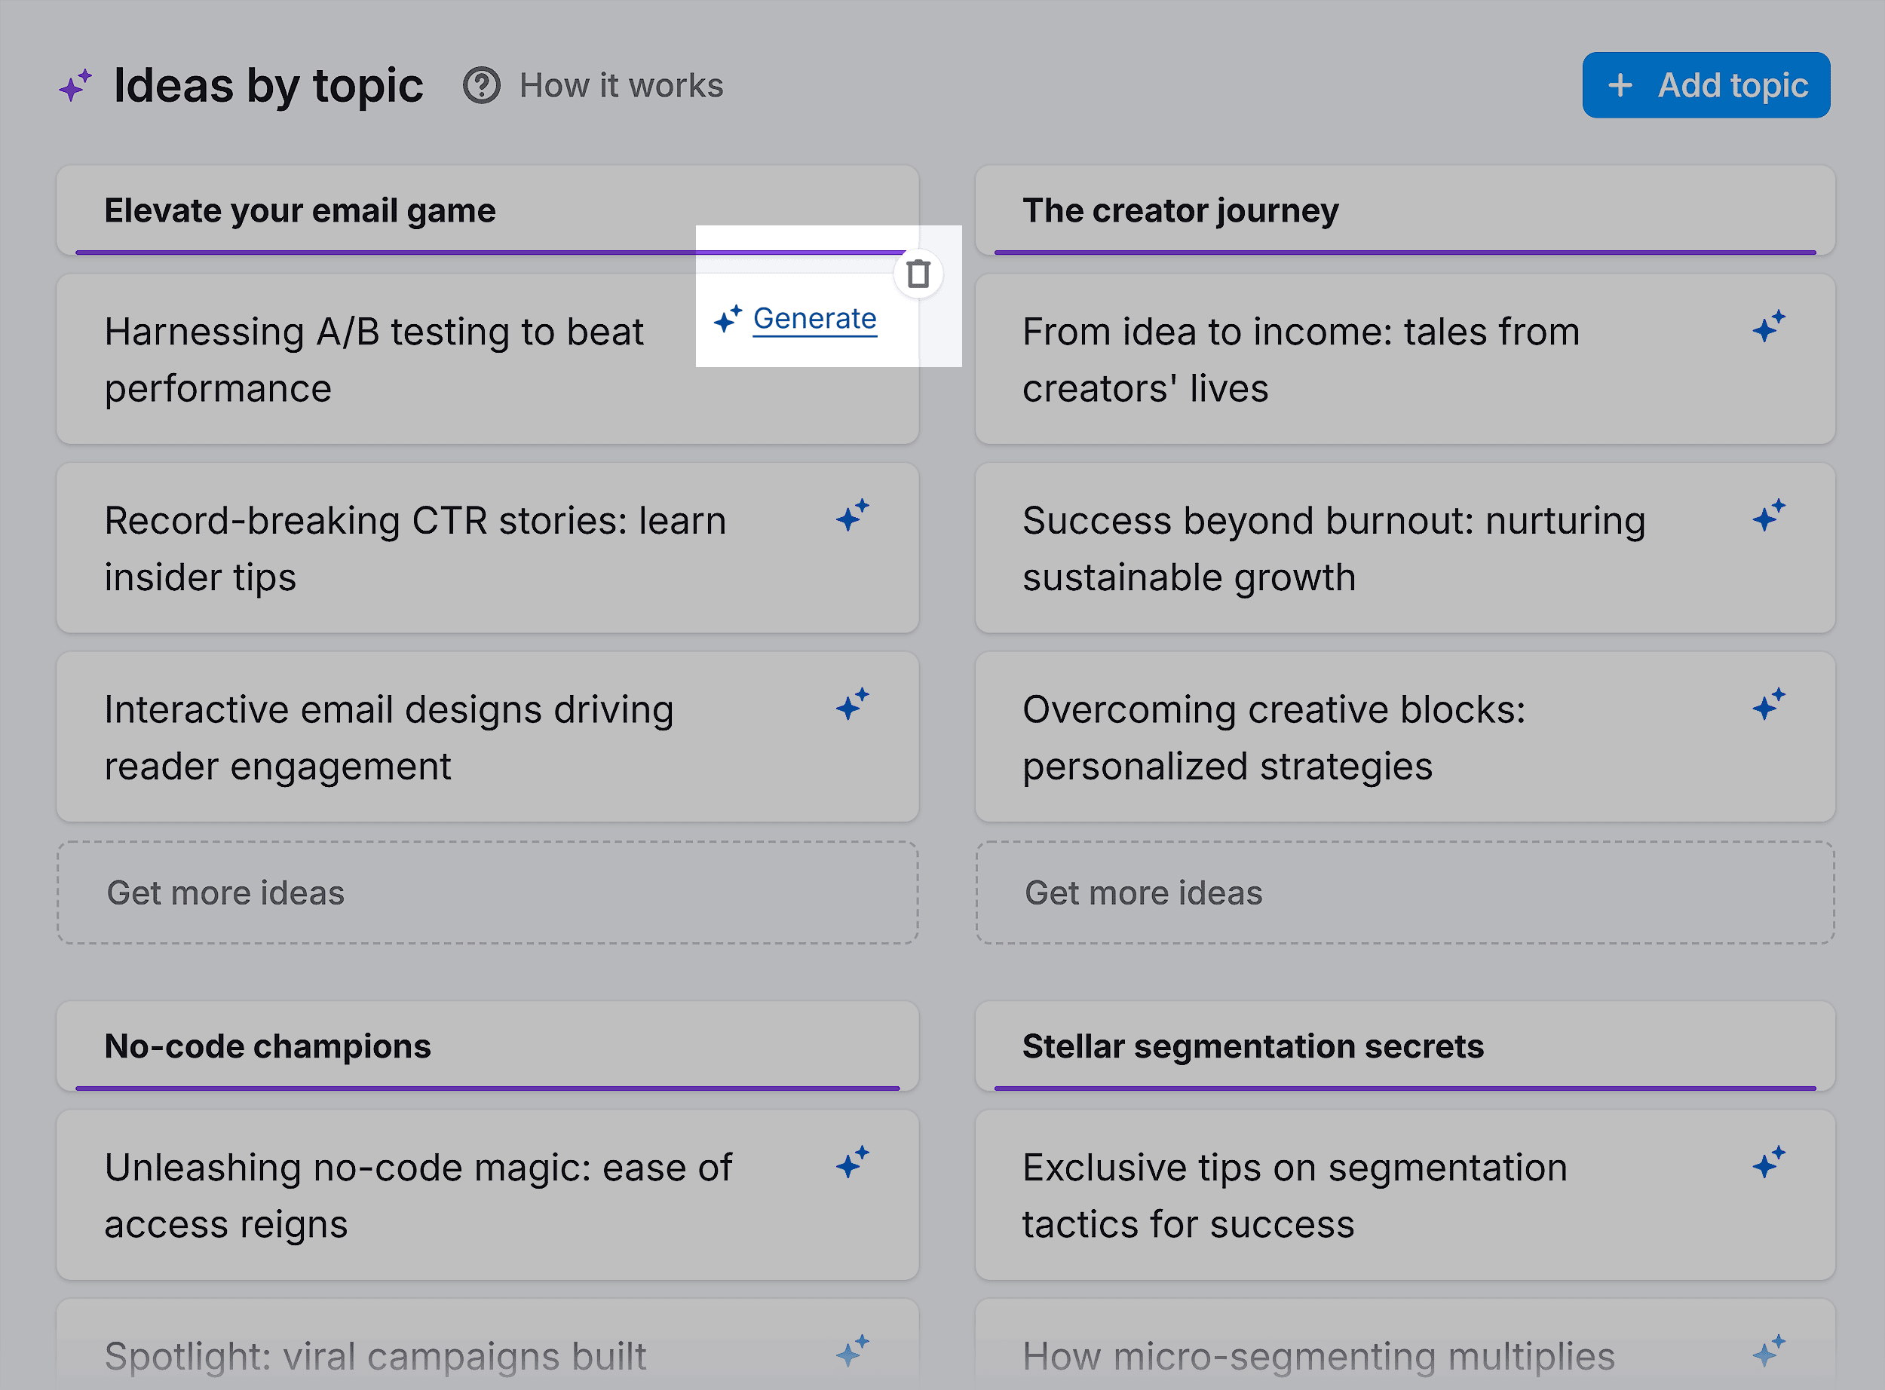1885x1390 pixels.
Task: Select the "Stellar segmentation secrets" topic header
Action: tap(1405, 1046)
